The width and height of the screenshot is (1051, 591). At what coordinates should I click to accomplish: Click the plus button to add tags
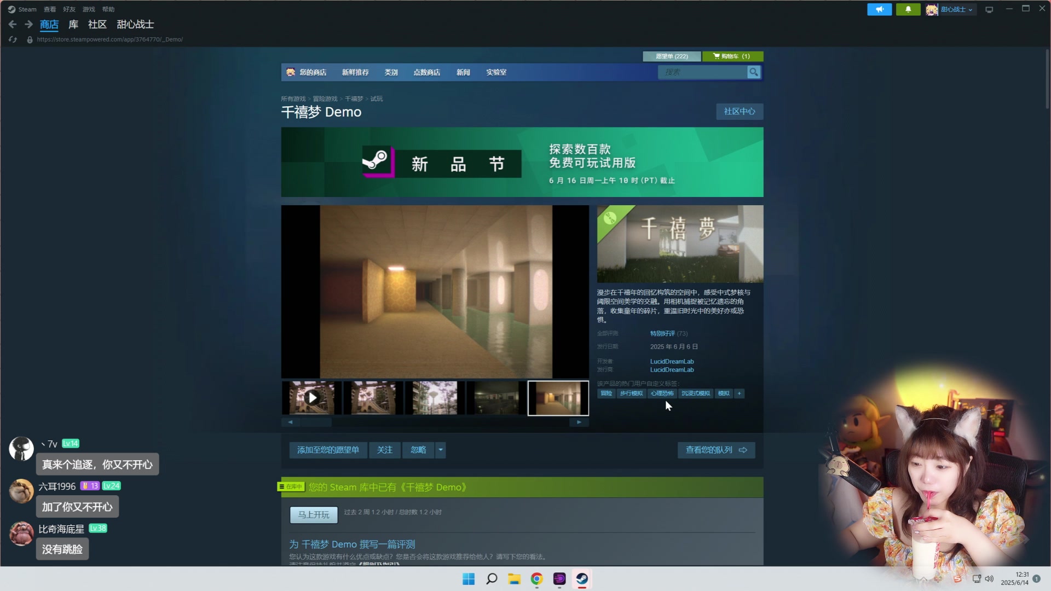(739, 393)
